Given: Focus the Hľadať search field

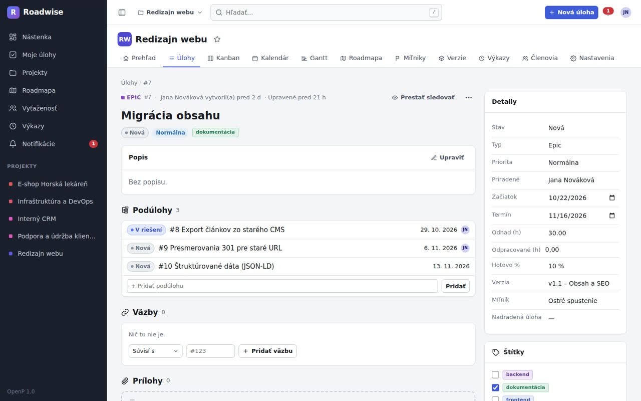Looking at the screenshot, I should [x=326, y=13].
